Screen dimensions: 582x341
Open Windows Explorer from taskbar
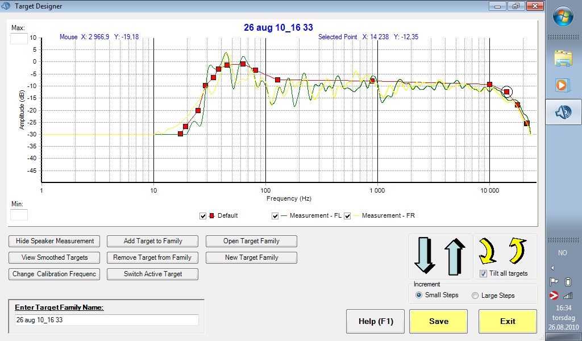563,58
